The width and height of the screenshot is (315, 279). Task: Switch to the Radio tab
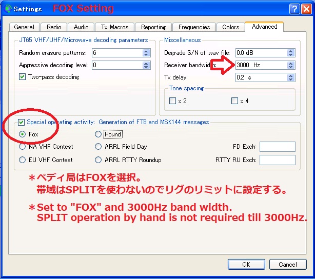[54, 27]
